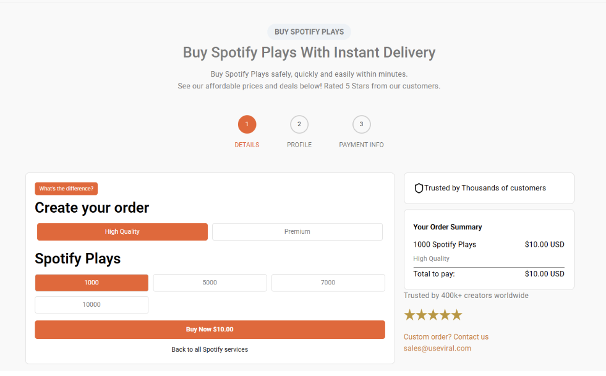606x376 pixels.
Task: Click the Buy Now $10.00 button
Action: (210, 330)
